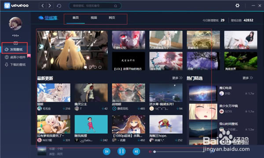Viewport: 264px width, 158px height.
Task: Expand 更多 for 最新更新 section
Action: pyautogui.click(x=177, y=78)
